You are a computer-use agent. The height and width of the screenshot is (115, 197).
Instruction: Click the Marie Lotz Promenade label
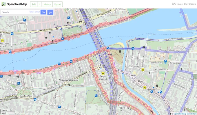(x=173, y=39)
